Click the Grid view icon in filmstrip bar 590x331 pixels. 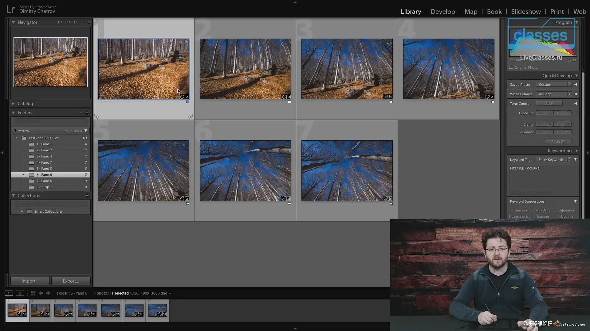pos(33,293)
